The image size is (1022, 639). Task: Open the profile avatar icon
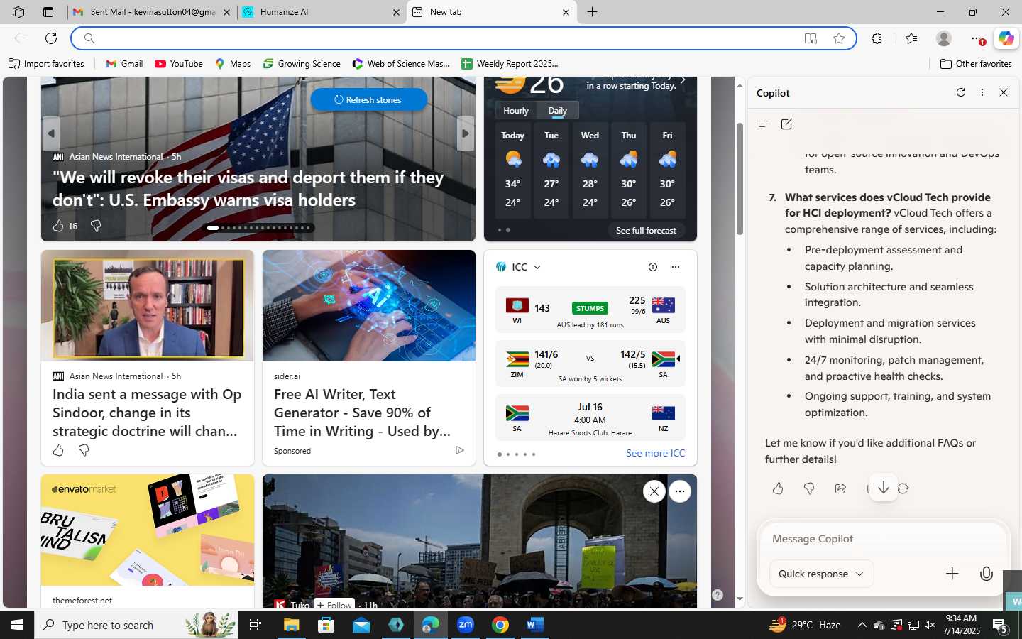[944, 38]
